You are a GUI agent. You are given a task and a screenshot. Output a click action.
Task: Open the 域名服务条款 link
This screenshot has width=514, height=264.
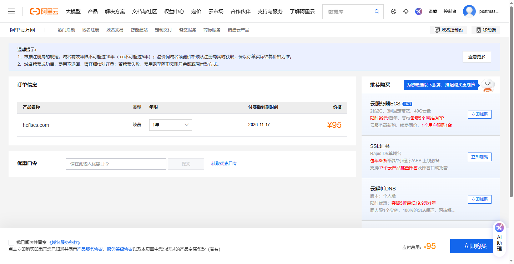65,243
